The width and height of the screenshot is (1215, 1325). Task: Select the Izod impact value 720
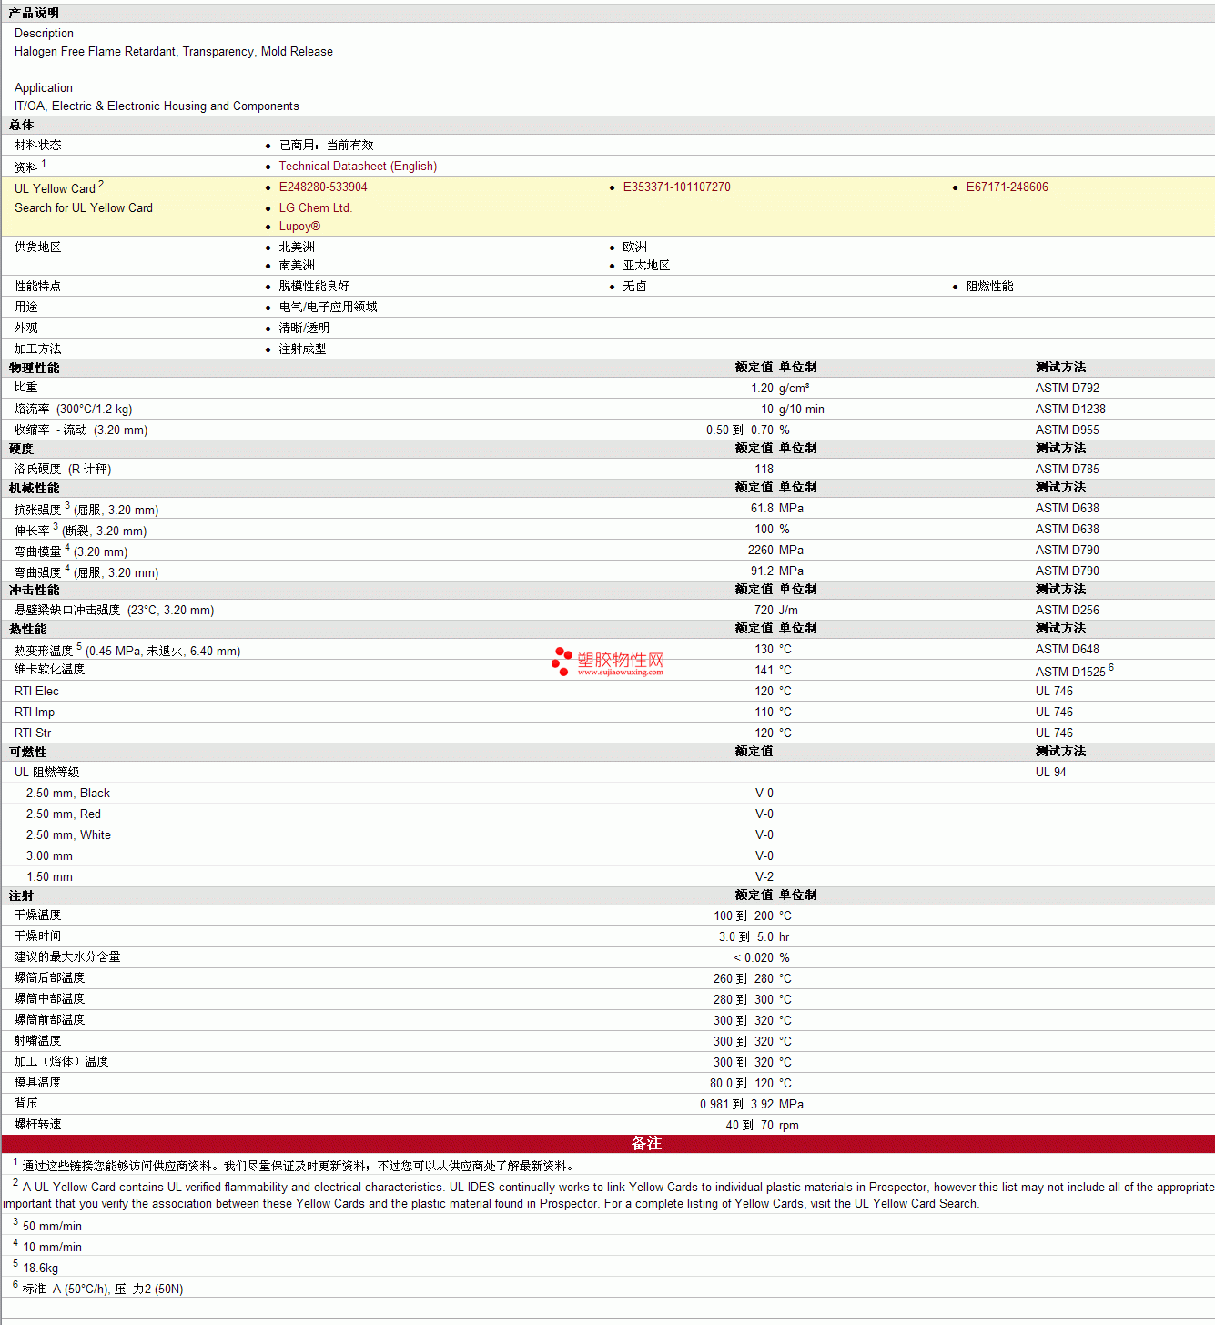coord(764,611)
